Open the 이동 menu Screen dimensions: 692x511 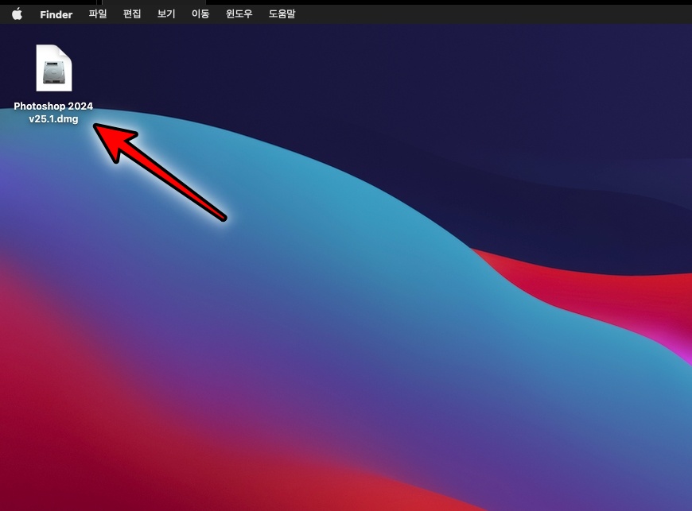(x=200, y=14)
